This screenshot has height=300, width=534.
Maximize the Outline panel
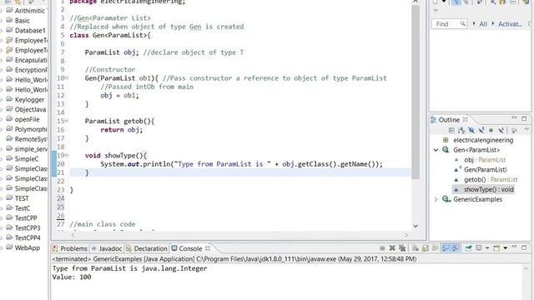point(524,118)
